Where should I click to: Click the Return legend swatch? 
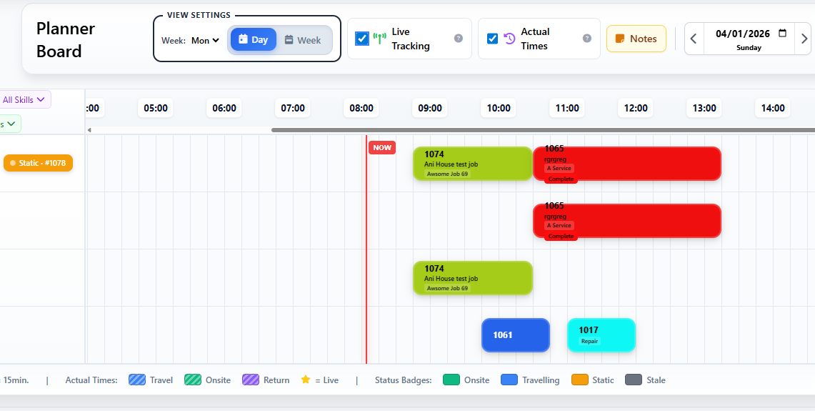pyautogui.click(x=251, y=380)
